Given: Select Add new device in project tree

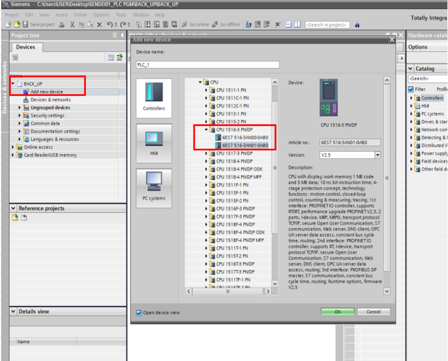Looking at the screenshot, I should coord(46,92).
